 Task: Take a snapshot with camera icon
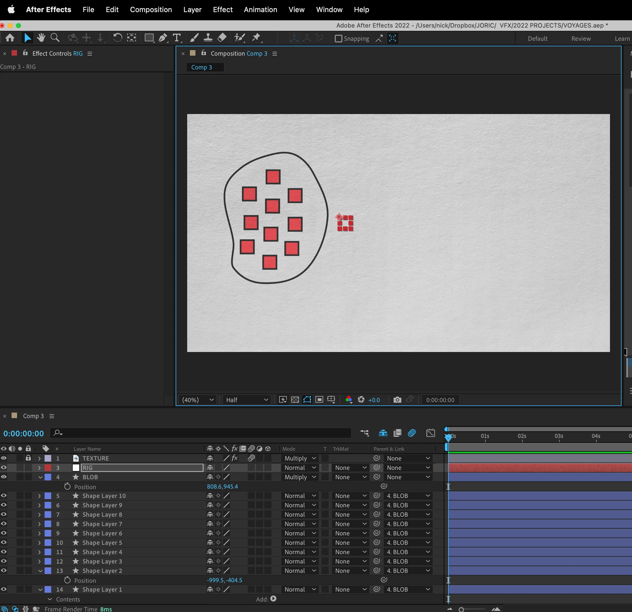397,400
